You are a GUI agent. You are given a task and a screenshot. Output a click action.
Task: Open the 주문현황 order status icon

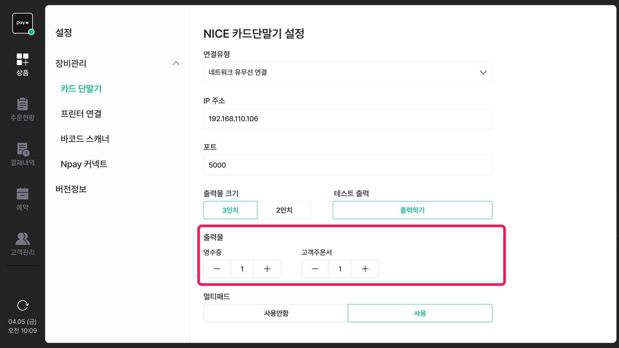pos(22,109)
